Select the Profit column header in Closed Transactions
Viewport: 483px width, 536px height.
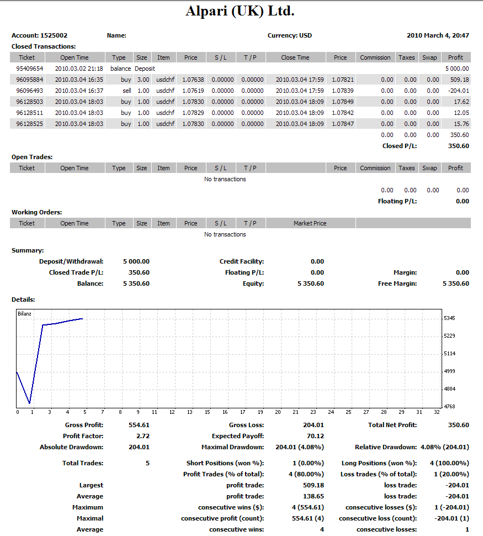click(x=455, y=57)
